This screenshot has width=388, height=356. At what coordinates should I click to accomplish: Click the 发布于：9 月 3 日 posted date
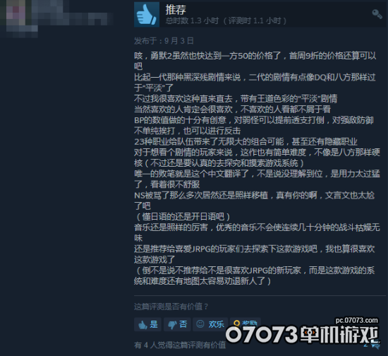[164, 41]
